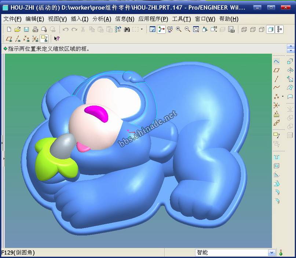Open the 文件(F) menu

point(12,19)
